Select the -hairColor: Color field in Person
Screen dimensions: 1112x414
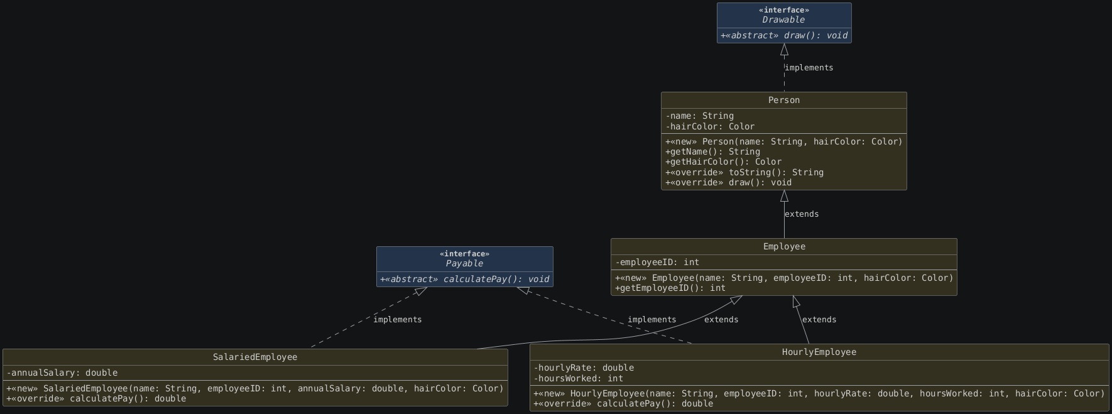pos(710,126)
